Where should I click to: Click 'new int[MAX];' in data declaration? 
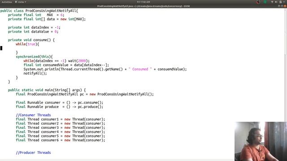[x=73, y=19]
